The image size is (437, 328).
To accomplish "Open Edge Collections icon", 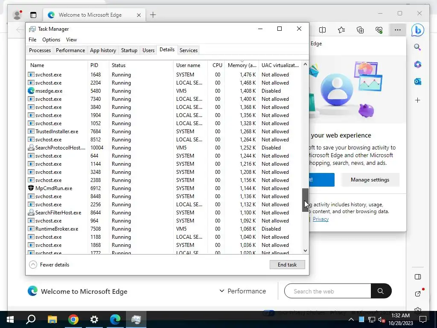I will (x=360, y=30).
